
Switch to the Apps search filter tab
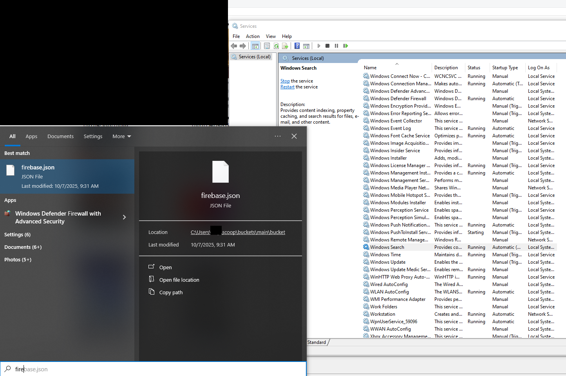click(31, 137)
